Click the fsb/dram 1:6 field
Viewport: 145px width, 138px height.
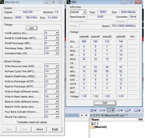coord(57,12)
